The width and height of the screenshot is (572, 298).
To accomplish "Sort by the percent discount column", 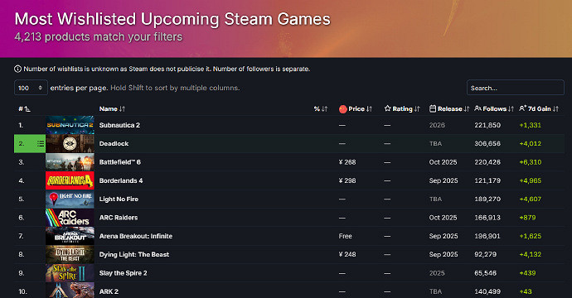I will [x=321, y=109].
